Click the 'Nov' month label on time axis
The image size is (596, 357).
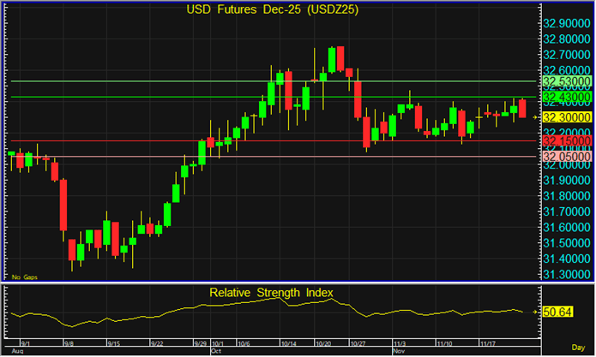coord(398,351)
